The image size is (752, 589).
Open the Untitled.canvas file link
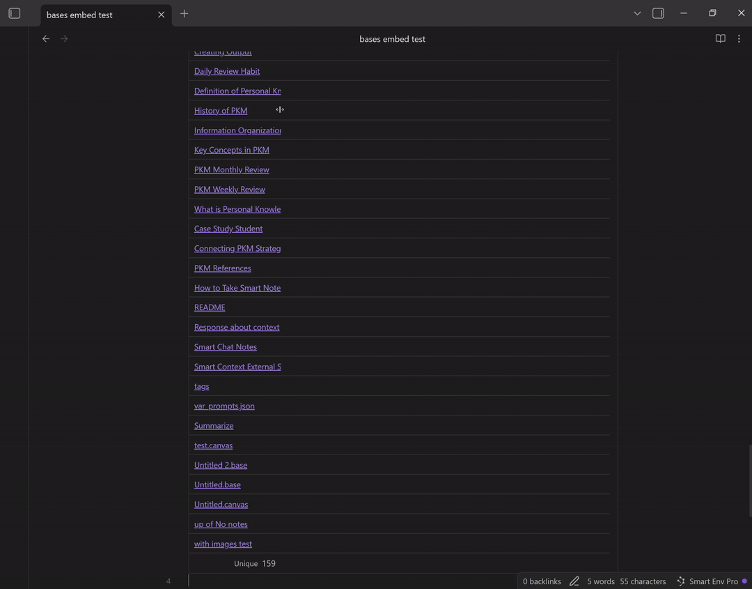221,505
